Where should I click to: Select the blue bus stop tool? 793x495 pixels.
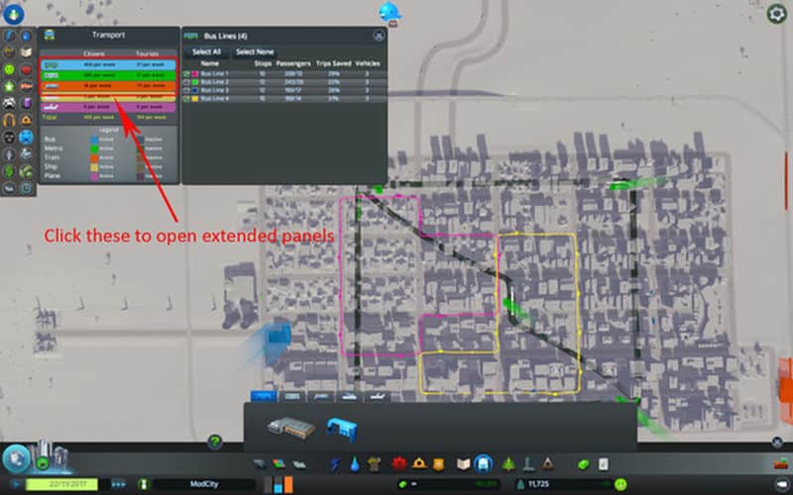tap(342, 429)
